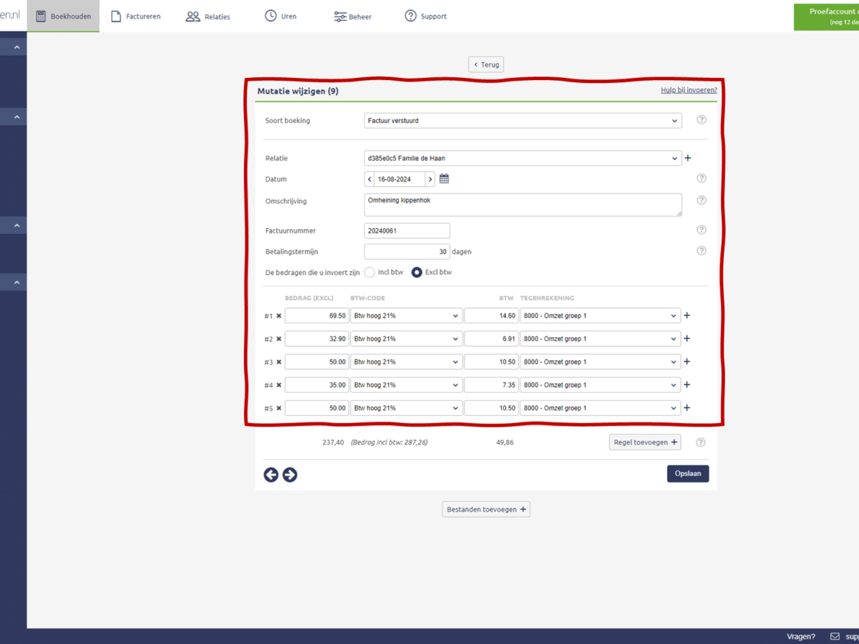Go to previous mutation with left arrow
The image size is (859, 644).
[271, 474]
